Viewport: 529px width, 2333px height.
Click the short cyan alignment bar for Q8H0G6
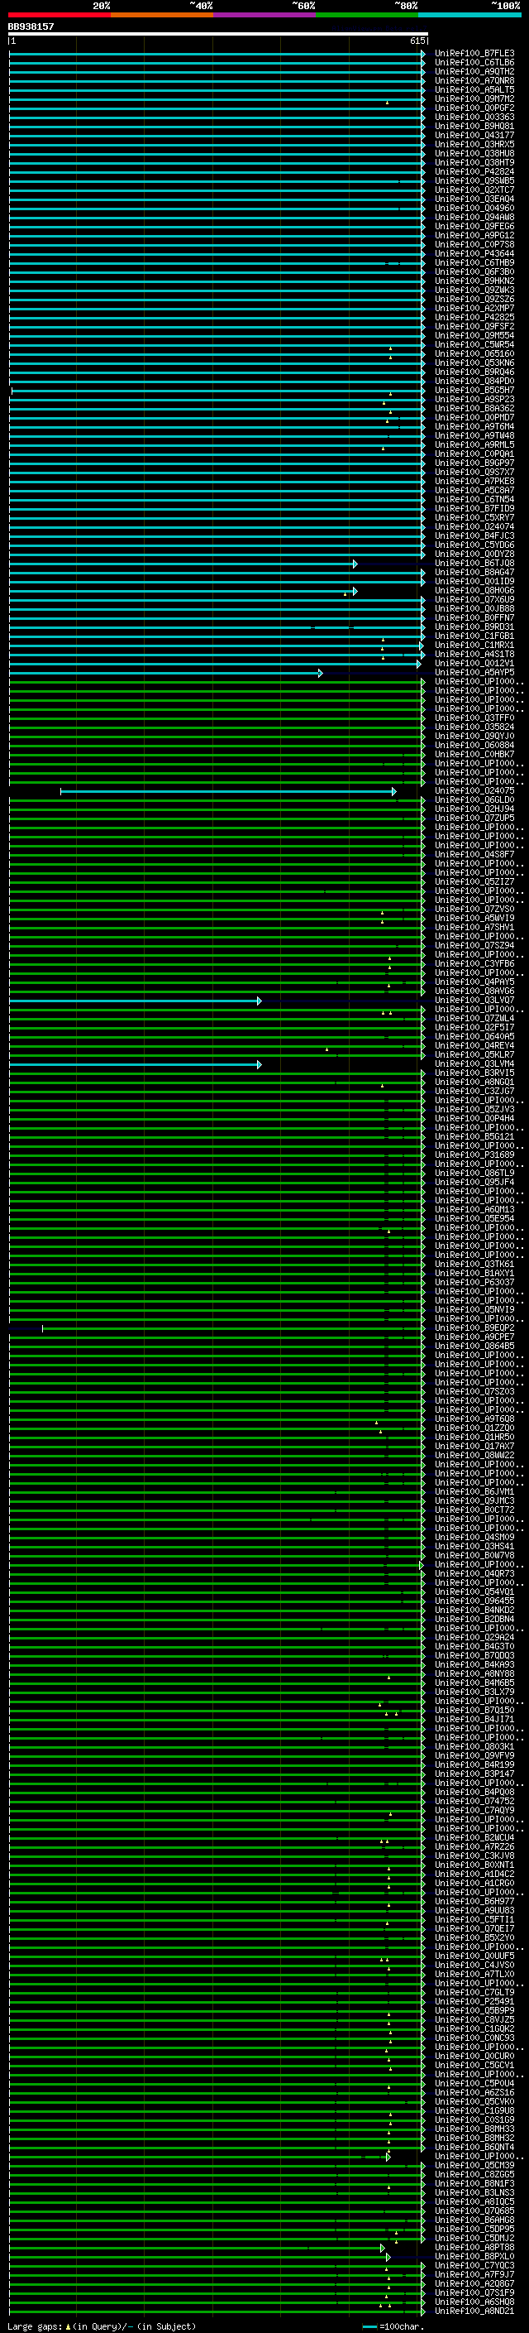[x=183, y=592]
